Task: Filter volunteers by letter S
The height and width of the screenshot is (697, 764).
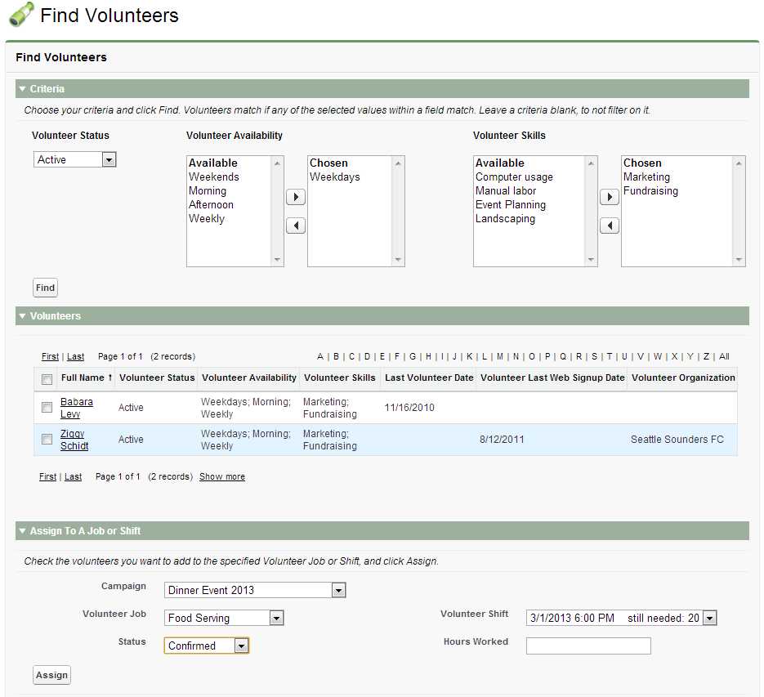Action: pyautogui.click(x=594, y=356)
